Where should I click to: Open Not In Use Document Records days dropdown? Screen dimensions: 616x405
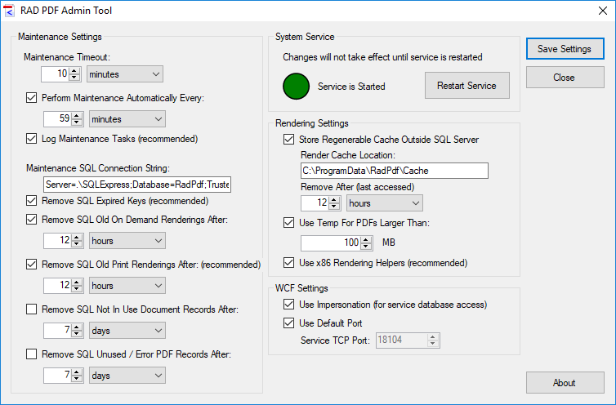(x=127, y=331)
